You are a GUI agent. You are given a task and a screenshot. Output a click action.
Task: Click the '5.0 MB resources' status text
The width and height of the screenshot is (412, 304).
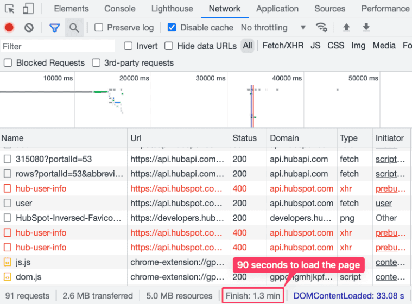[x=179, y=296]
